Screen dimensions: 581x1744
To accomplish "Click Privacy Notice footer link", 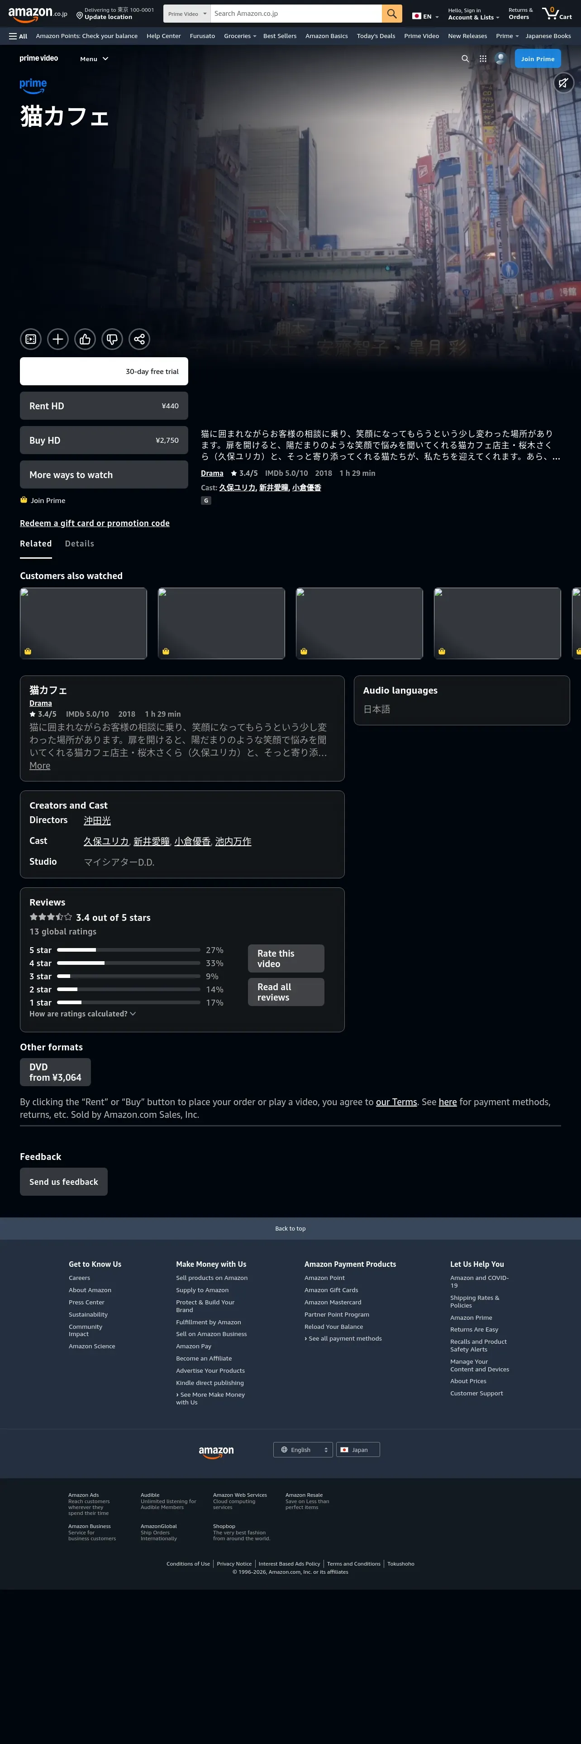I will click(x=234, y=1564).
